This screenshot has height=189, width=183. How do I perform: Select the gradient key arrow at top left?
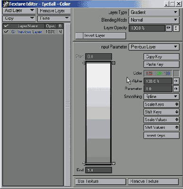(x=84, y=63)
